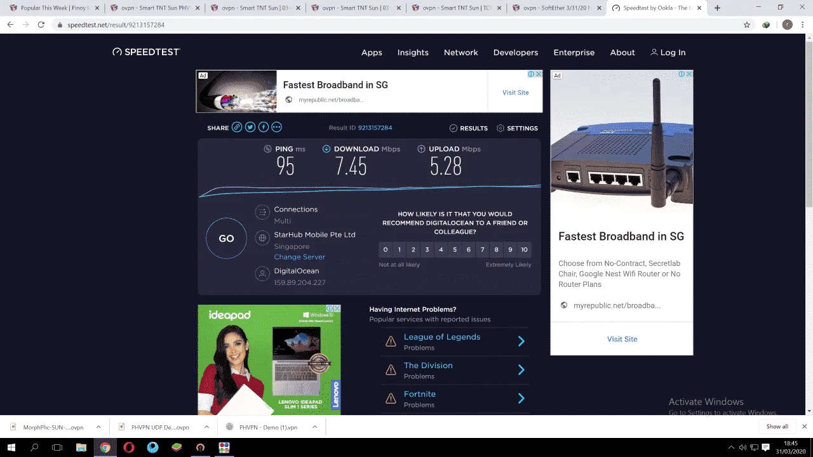
Task: Click the warning icon beside League of Legends
Action: pyautogui.click(x=391, y=341)
